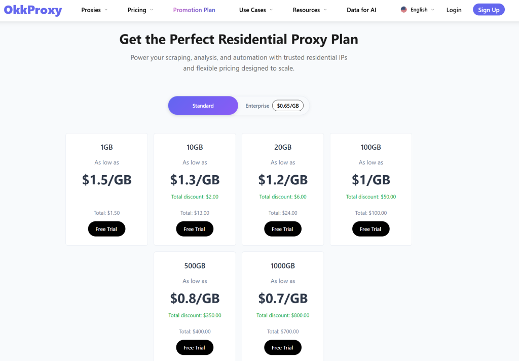Click the OkkProxy logo
519x361 pixels.
click(32, 10)
